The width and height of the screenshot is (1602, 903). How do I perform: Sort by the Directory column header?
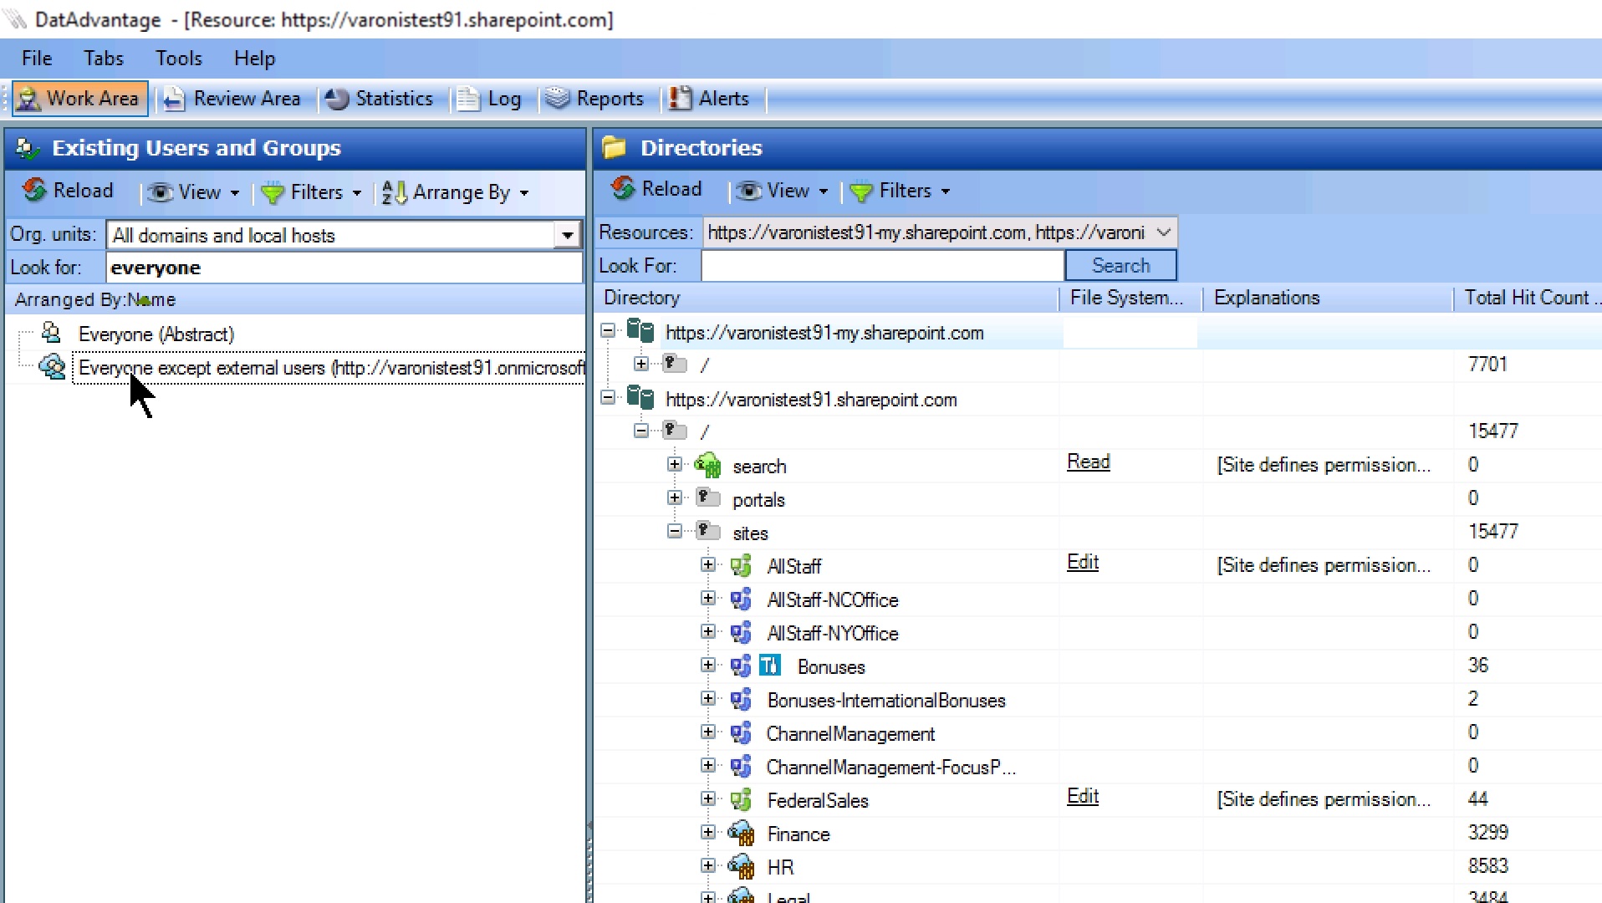pos(828,298)
